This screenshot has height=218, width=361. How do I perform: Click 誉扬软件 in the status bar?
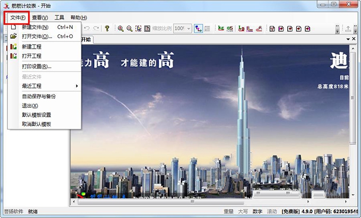(14, 211)
